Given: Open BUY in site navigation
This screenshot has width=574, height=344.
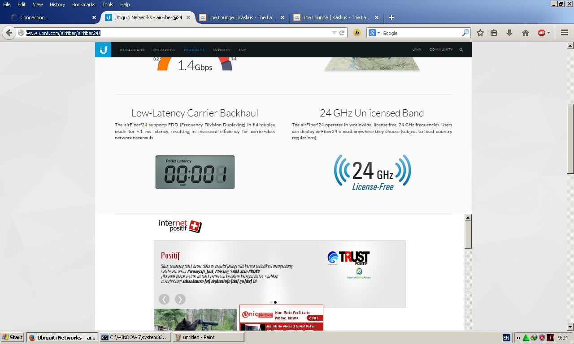Looking at the screenshot, I should pos(243,50).
